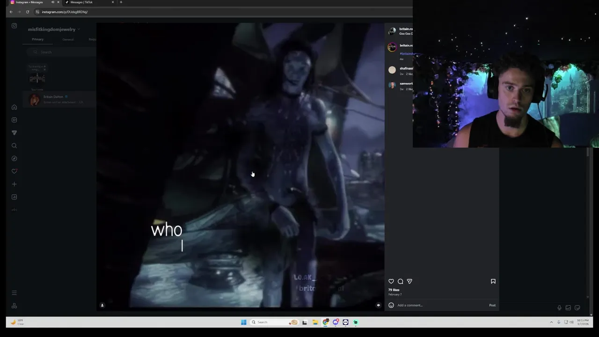Click the Post comment button
This screenshot has width=599, height=337.
492,305
